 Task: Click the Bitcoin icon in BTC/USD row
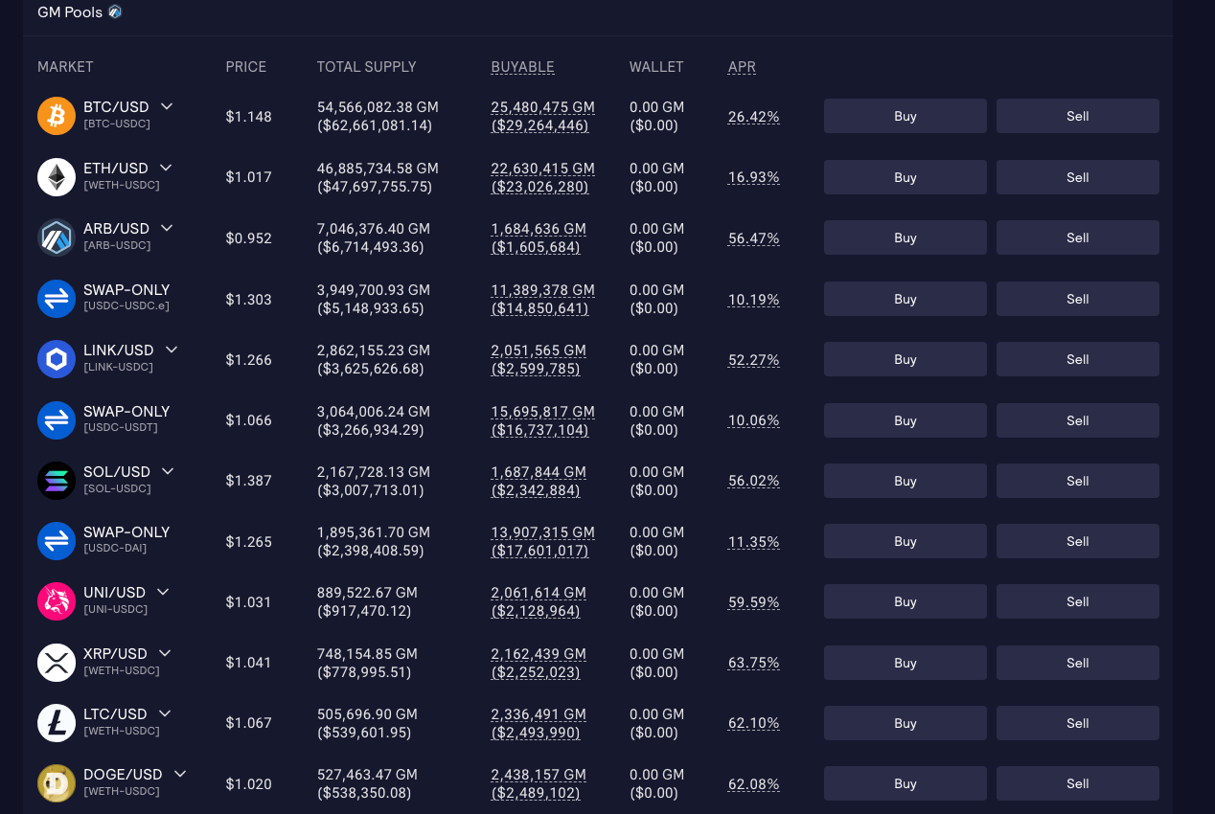(57, 116)
